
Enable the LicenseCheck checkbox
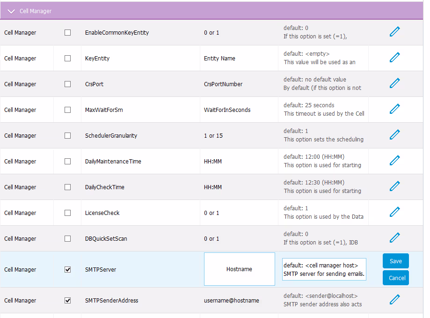click(68, 213)
